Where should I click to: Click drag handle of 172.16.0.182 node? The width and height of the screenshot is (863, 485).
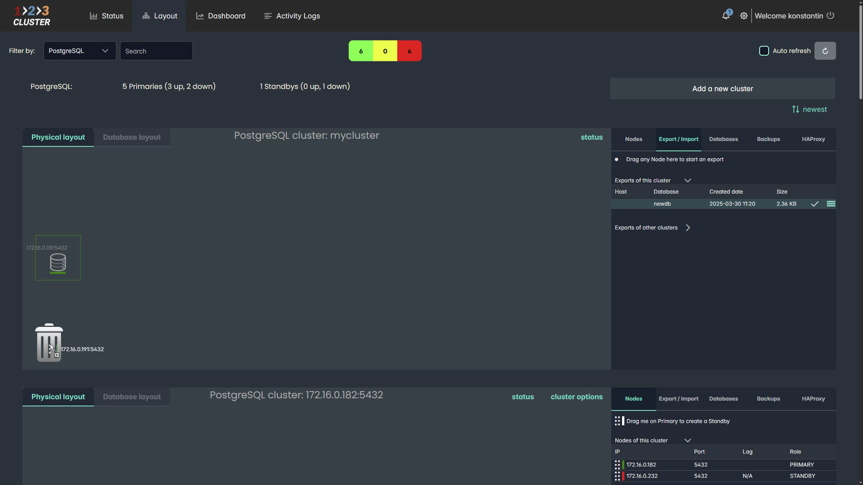[617, 465]
